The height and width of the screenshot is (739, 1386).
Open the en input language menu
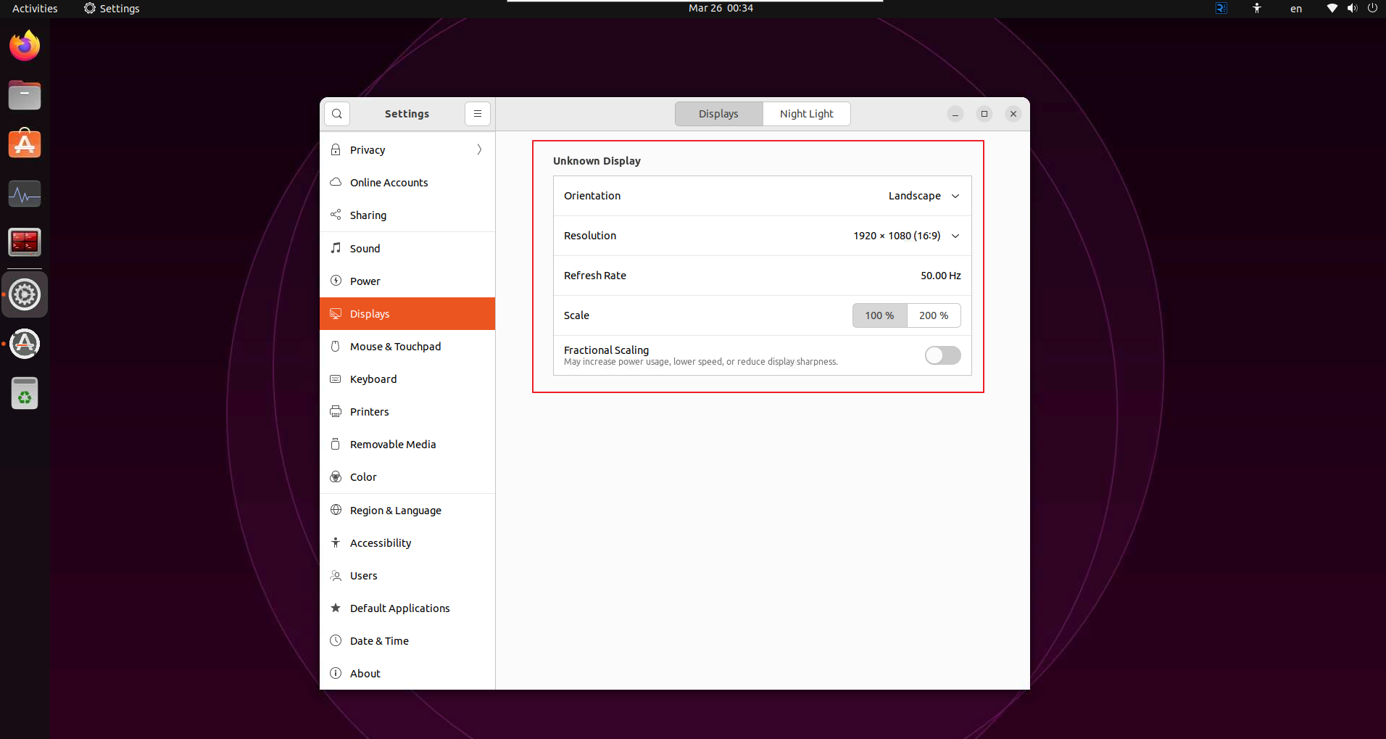tap(1296, 9)
